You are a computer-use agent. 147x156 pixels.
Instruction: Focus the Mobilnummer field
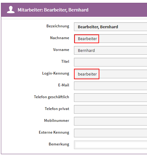pos(110,121)
